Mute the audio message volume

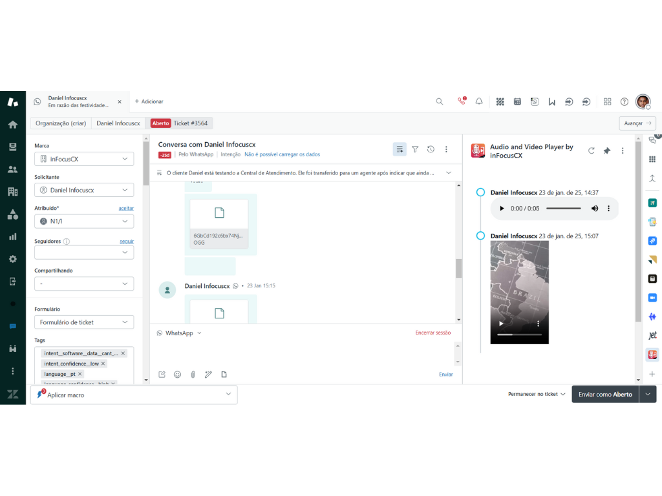click(x=594, y=209)
